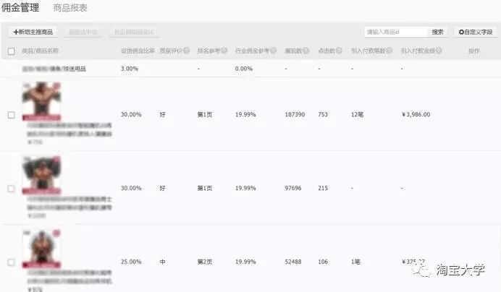The image size is (501, 292).
Task: Click the 1笔 paid orders value
Action: [355, 262]
